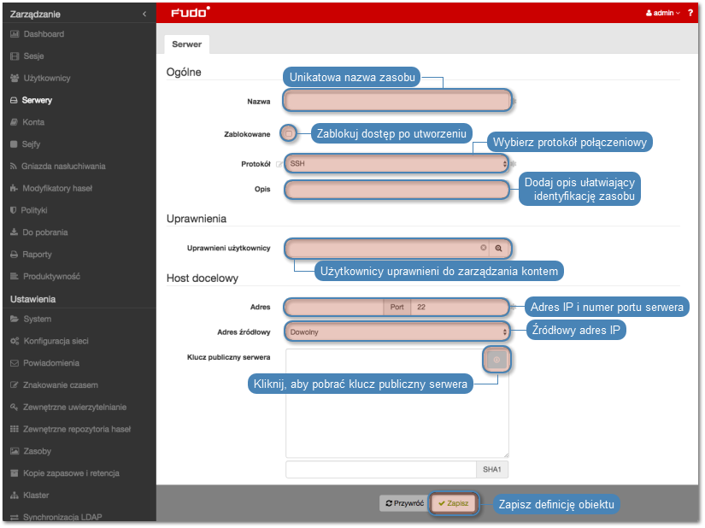
Task: Click the Serwery server icon
Action: coord(14,100)
